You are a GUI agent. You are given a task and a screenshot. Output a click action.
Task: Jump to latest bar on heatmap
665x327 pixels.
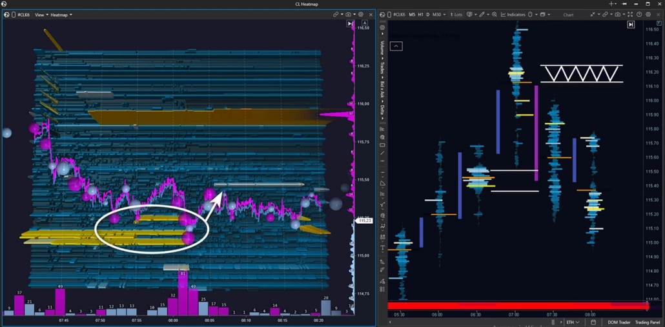click(x=350, y=24)
